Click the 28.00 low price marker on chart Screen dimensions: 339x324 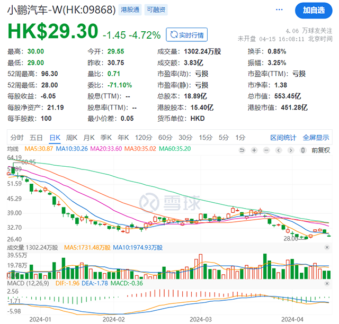[x=291, y=239]
